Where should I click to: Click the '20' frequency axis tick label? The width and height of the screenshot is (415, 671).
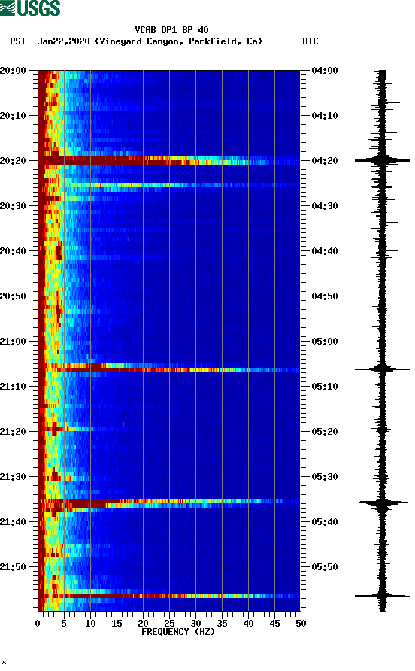143,624
